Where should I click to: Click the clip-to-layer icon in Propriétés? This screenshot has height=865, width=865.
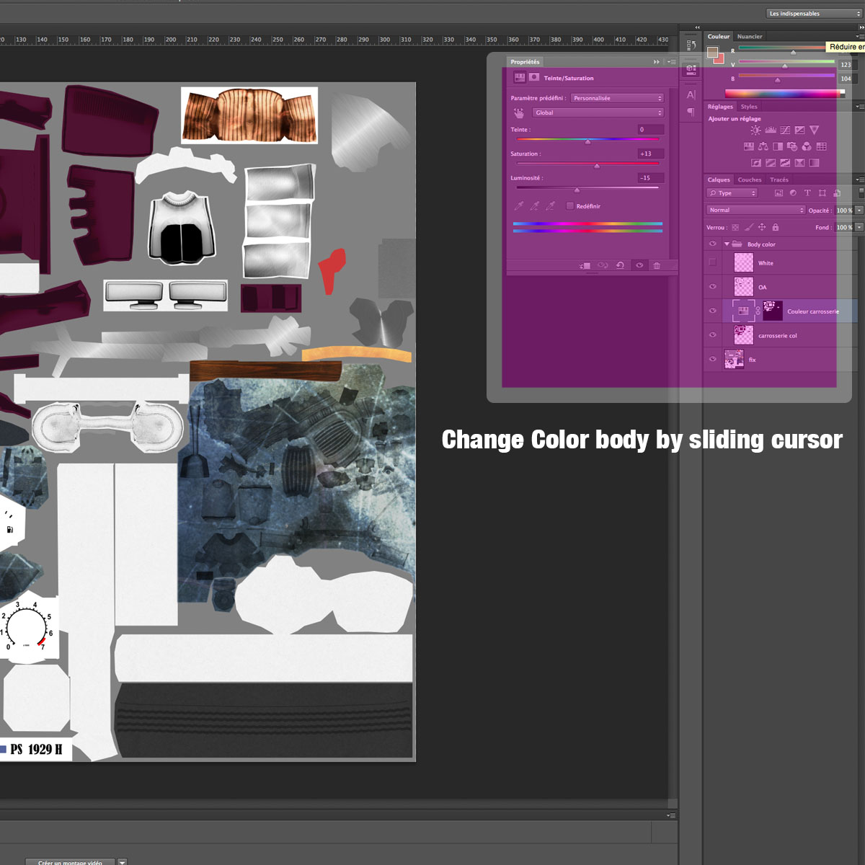coord(585,265)
